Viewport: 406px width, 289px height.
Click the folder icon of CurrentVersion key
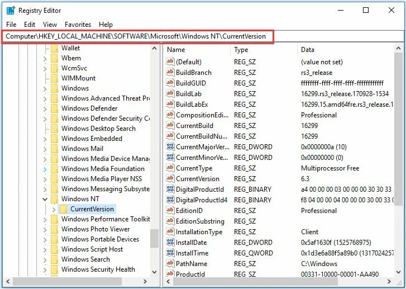click(64, 209)
